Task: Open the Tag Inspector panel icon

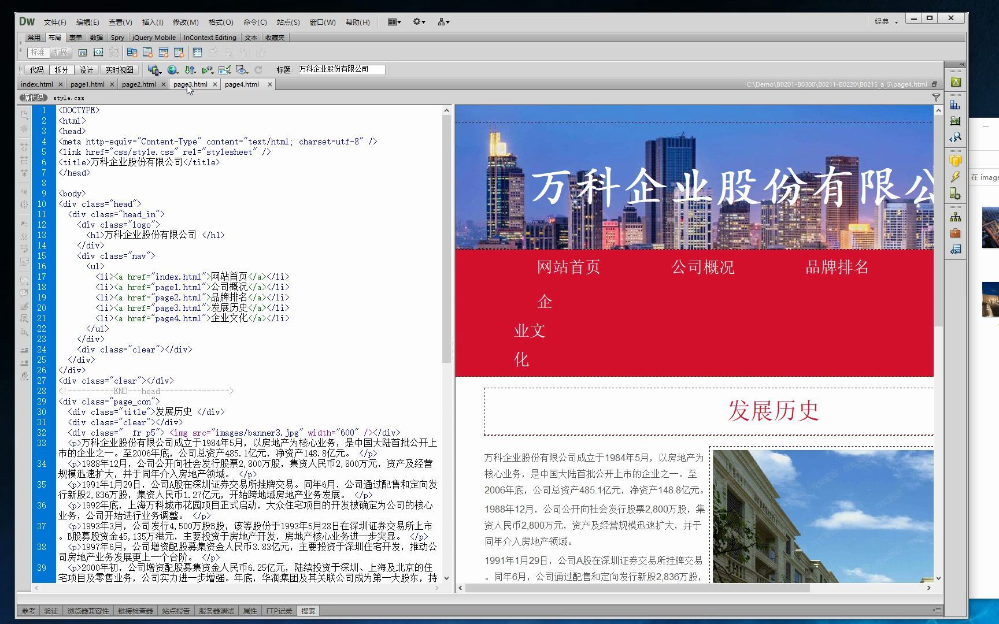Action: click(x=956, y=137)
